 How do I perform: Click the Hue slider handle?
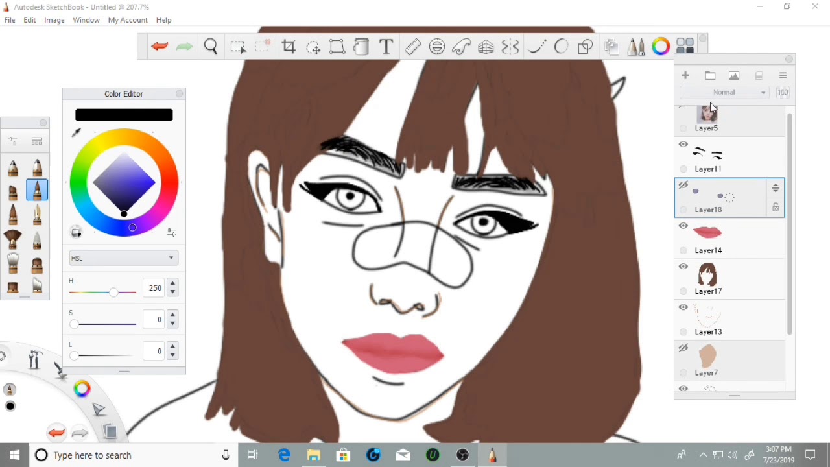point(114,293)
